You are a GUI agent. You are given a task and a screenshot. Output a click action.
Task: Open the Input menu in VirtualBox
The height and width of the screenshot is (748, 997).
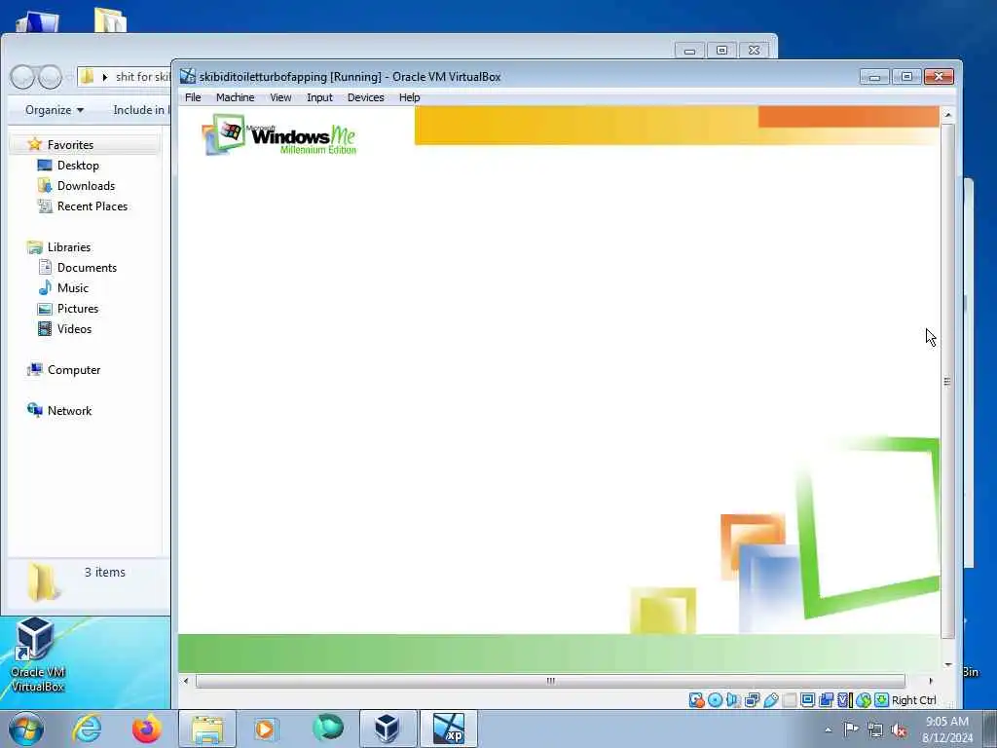319,97
